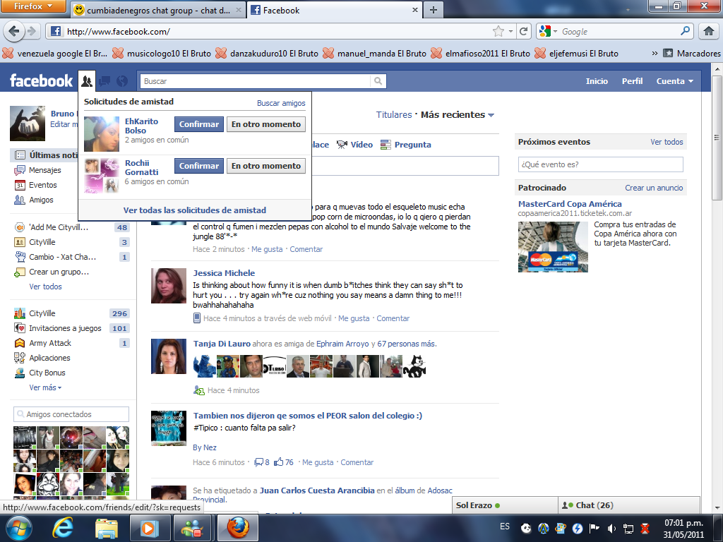Open EhKarito Bolso's profile picture
The width and height of the screenshot is (723, 542).
click(x=102, y=133)
